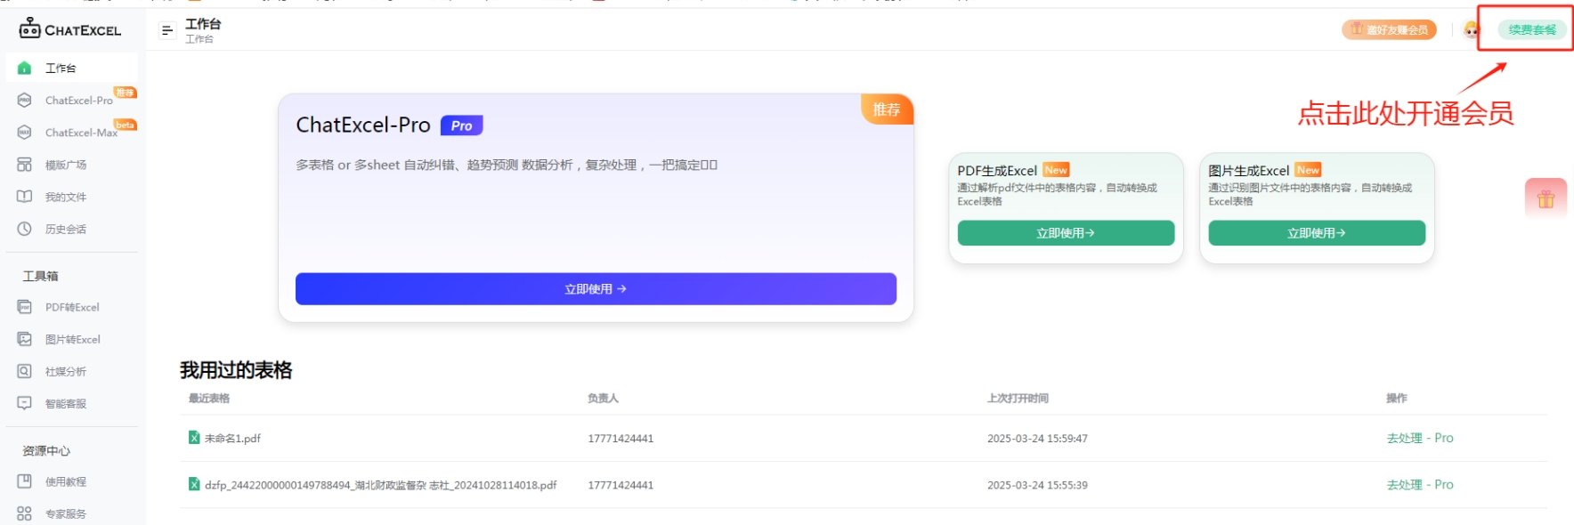
Task: Click the 历史会话 clock icon
Action: pyautogui.click(x=25, y=229)
